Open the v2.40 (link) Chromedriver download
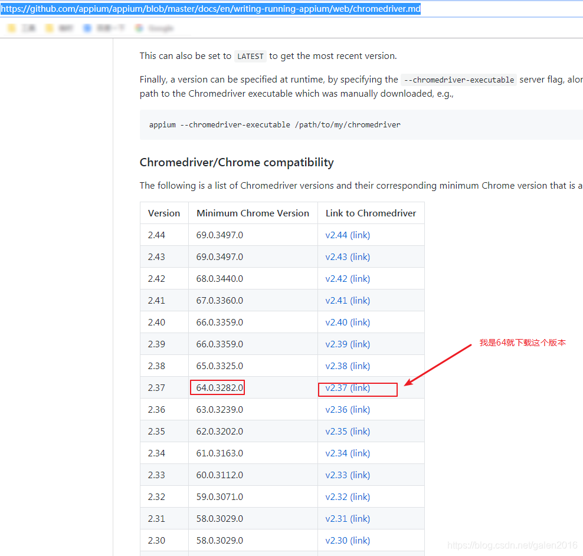Viewport: 583px width, 556px height. tap(348, 323)
